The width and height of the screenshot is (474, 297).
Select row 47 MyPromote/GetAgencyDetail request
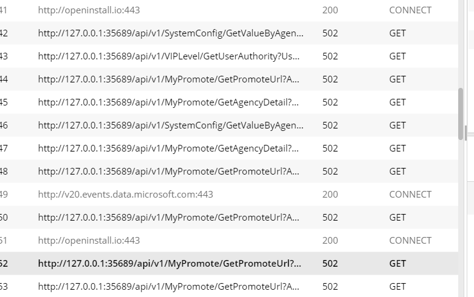tap(229, 148)
